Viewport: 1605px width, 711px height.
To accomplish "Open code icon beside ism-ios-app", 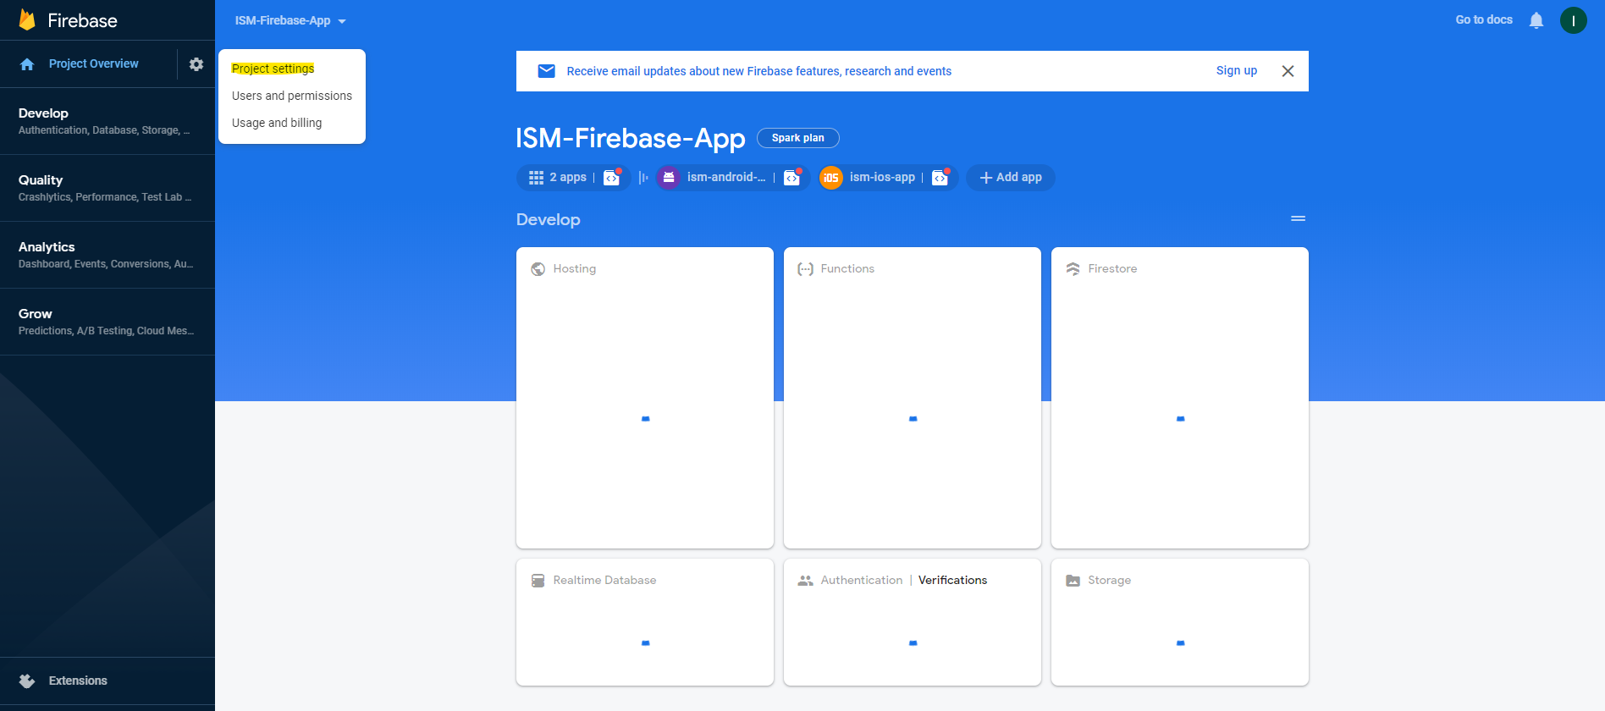I will 940,178.
